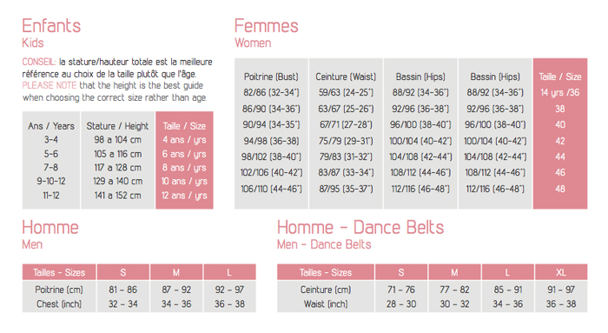Click the Ans / Years column header
The image size is (608, 333).
point(50,126)
